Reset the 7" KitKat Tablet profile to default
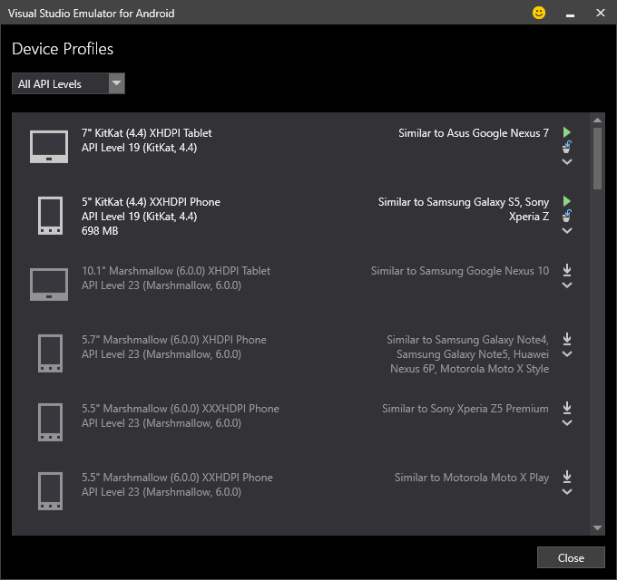This screenshot has height=580, width=617. (567, 147)
